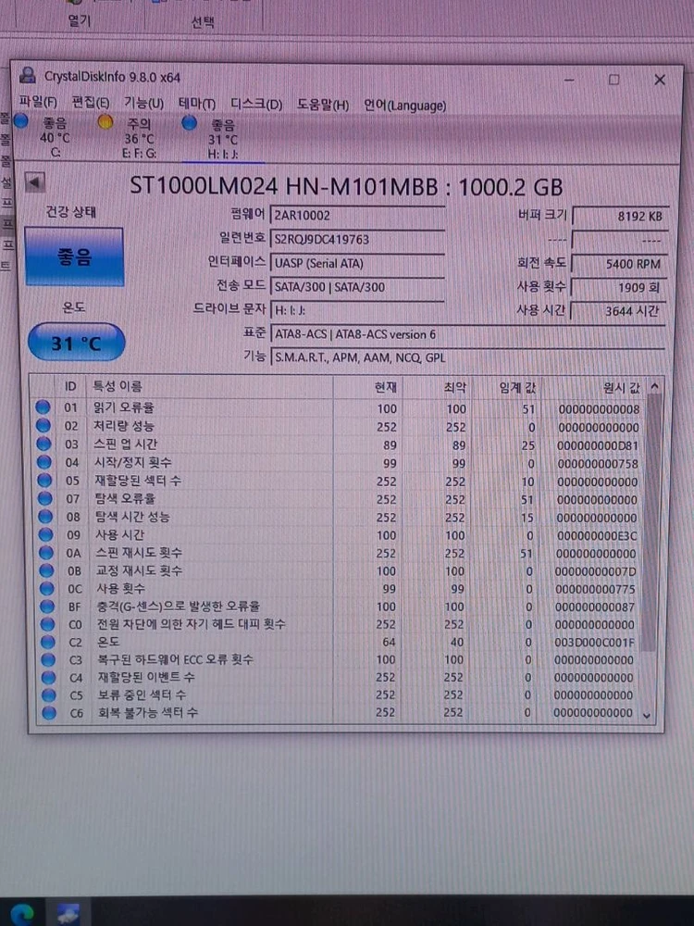
Task: Click the 31 °C temperature button
Action: (x=76, y=343)
